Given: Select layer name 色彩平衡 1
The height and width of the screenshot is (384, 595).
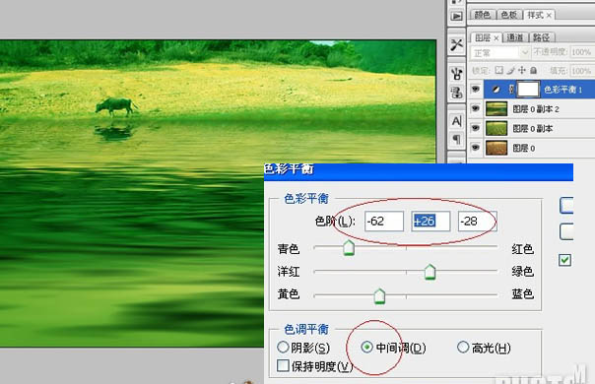Looking at the screenshot, I should 563,90.
